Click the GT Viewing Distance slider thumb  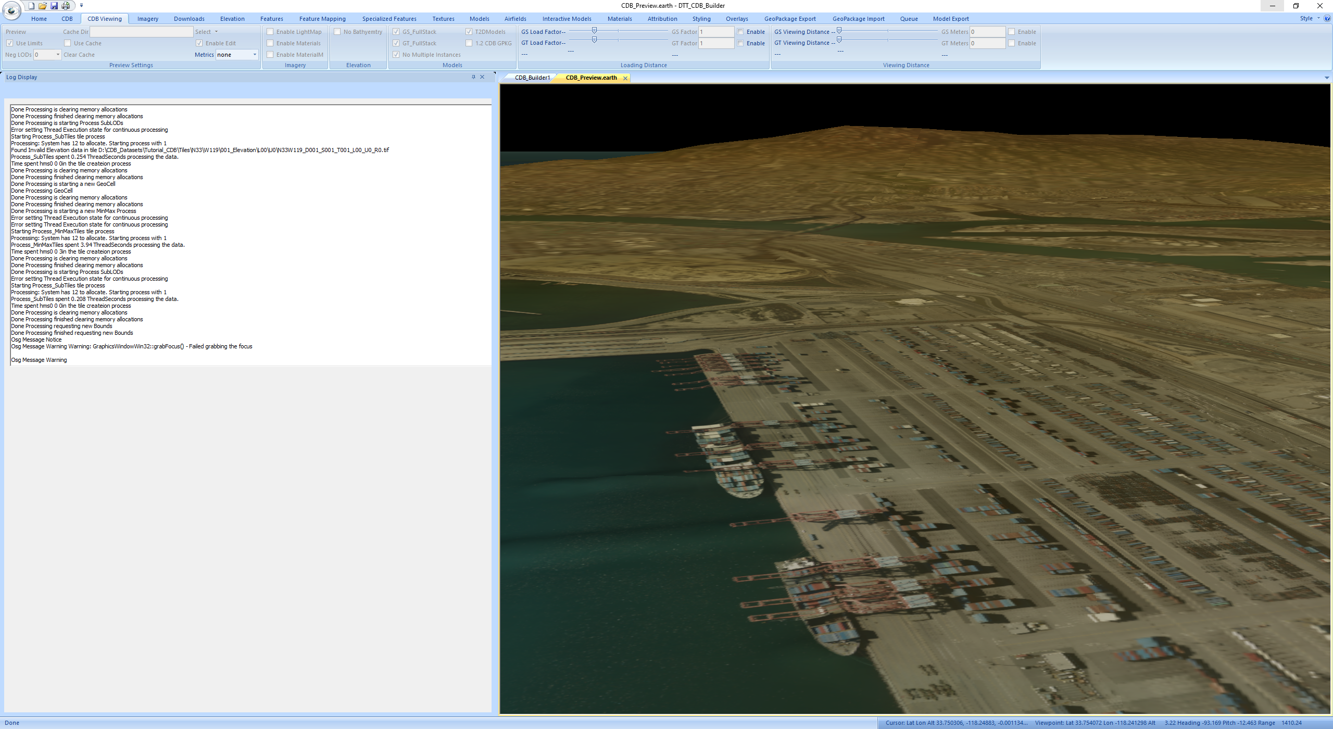click(839, 40)
